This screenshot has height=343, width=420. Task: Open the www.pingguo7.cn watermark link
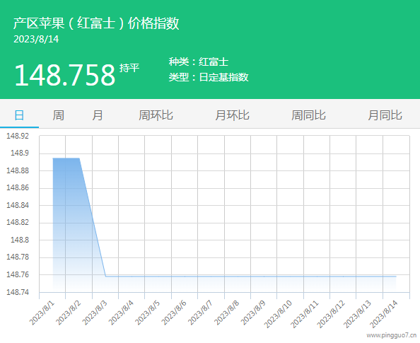point(391,335)
